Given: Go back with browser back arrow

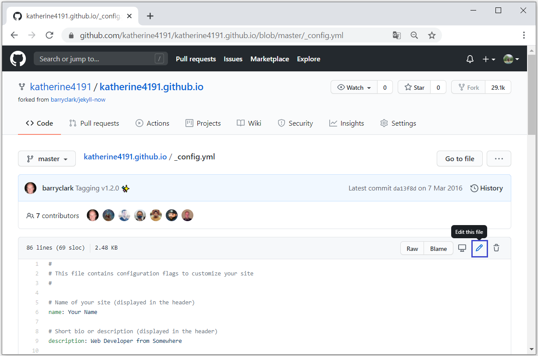Looking at the screenshot, I should [x=14, y=35].
